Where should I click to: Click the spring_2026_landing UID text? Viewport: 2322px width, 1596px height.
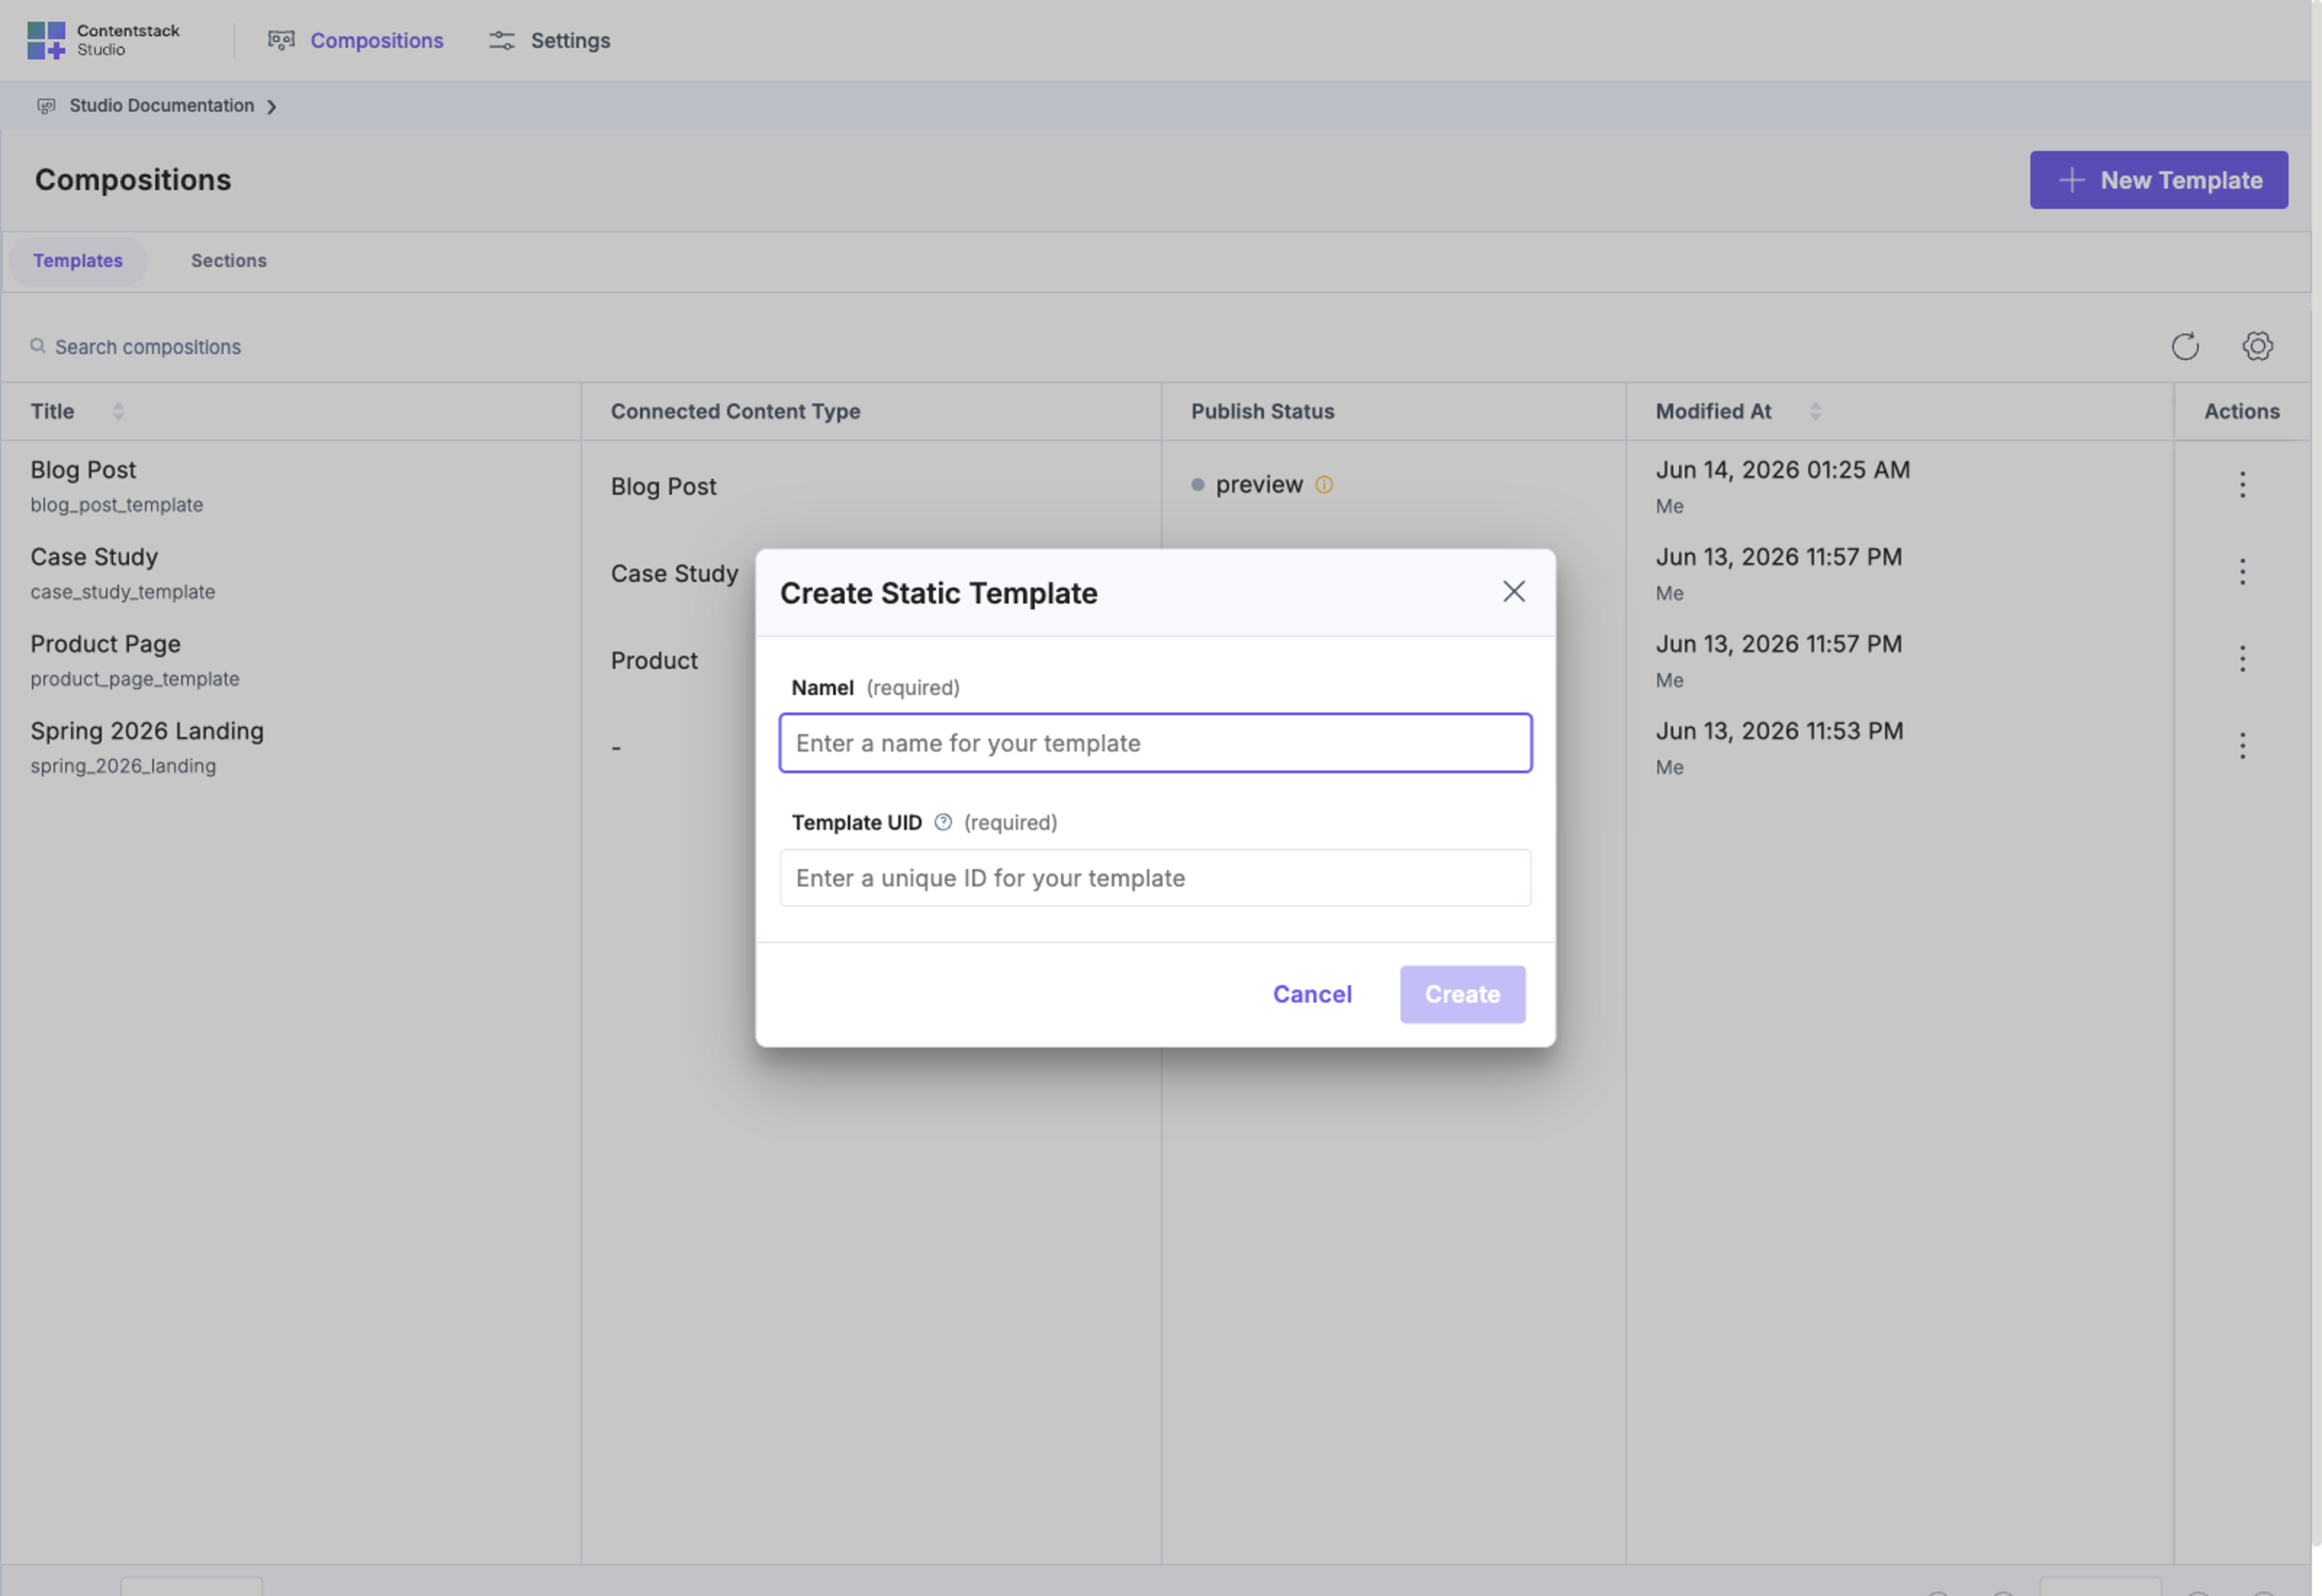[x=123, y=765]
